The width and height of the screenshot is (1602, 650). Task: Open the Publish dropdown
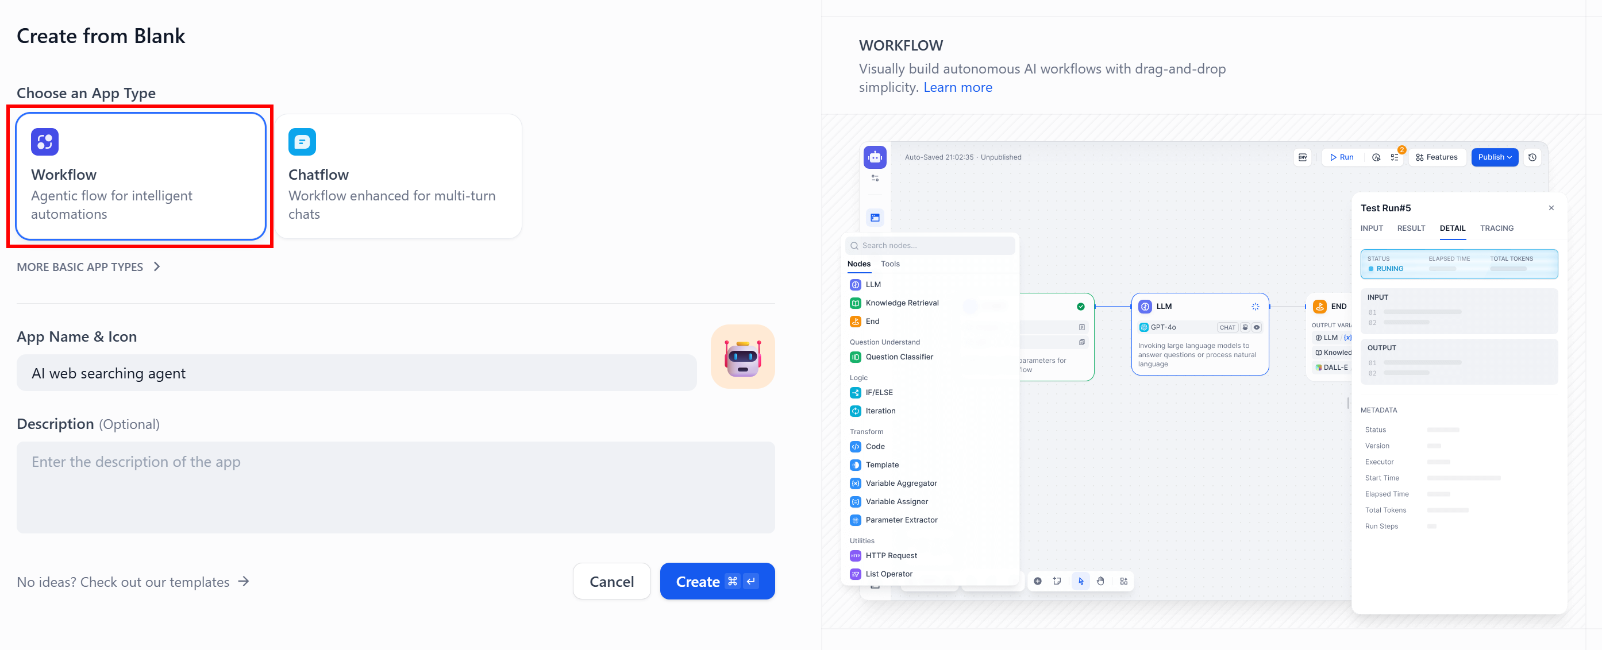(x=1494, y=157)
